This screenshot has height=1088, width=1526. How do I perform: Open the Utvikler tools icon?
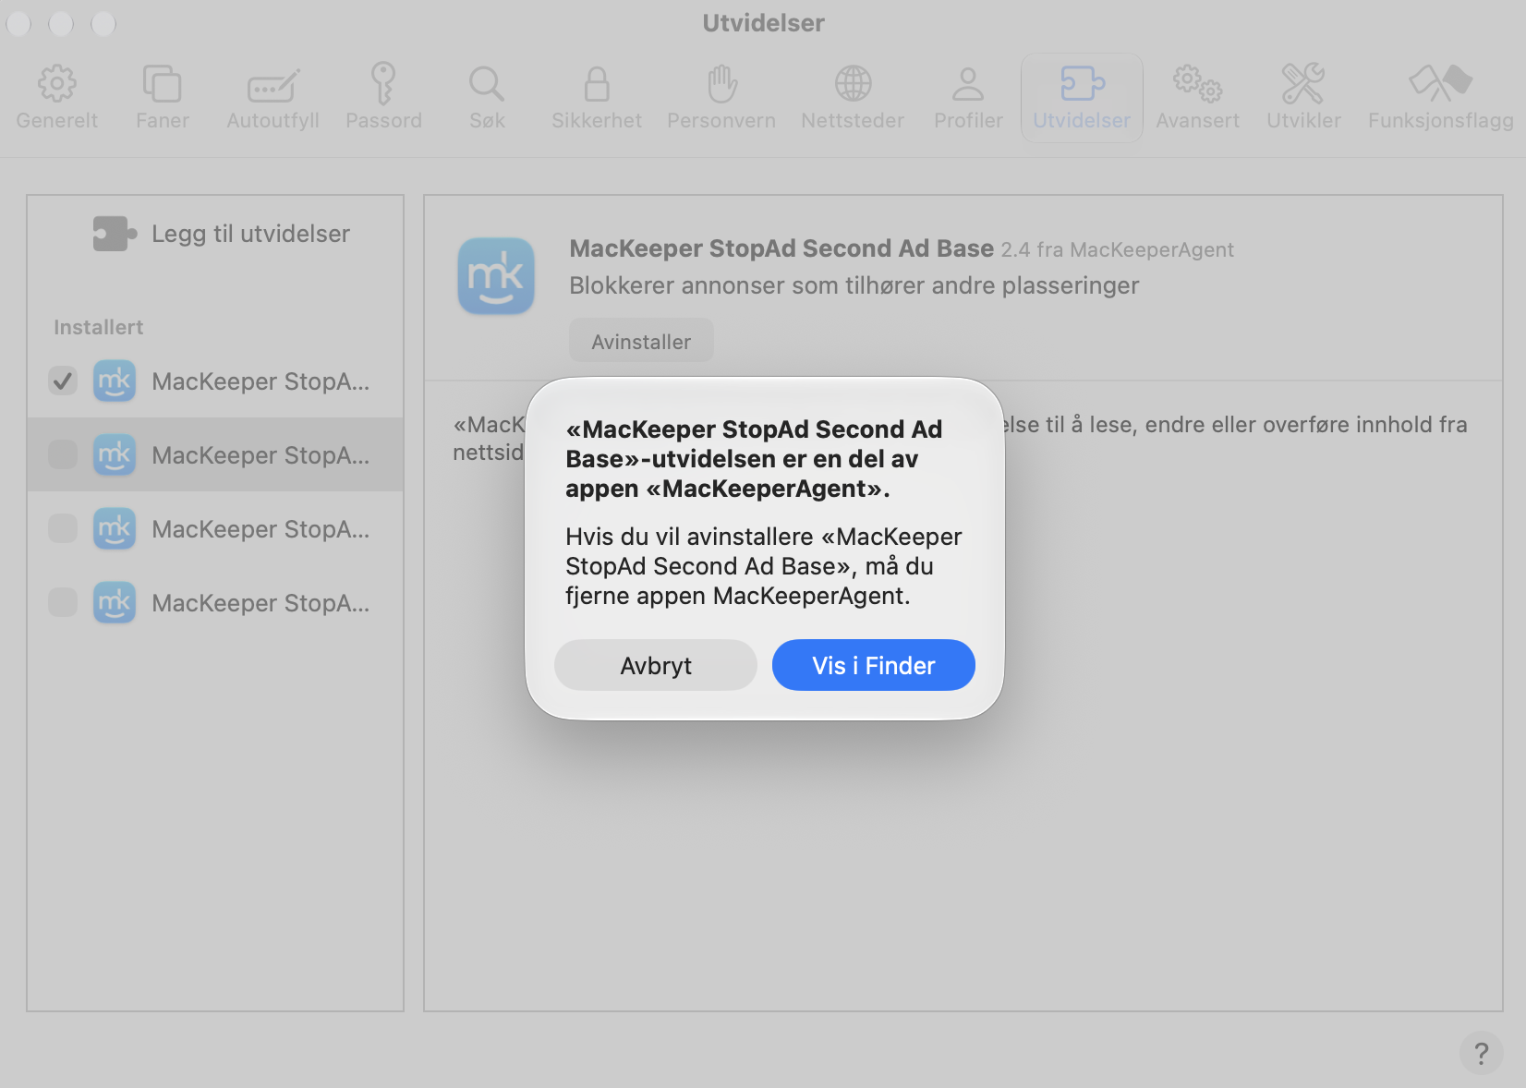point(1303,84)
